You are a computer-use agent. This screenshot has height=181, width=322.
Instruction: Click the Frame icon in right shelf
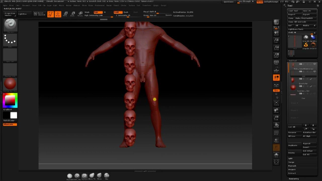276,103
